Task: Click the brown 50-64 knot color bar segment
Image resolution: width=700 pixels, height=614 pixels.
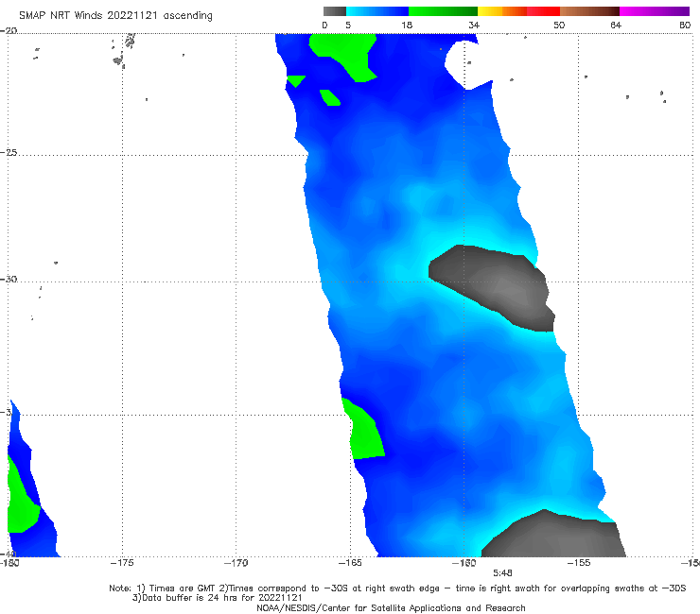Action: (x=589, y=11)
